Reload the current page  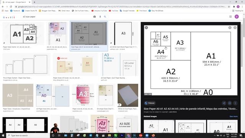[x=11, y=7]
